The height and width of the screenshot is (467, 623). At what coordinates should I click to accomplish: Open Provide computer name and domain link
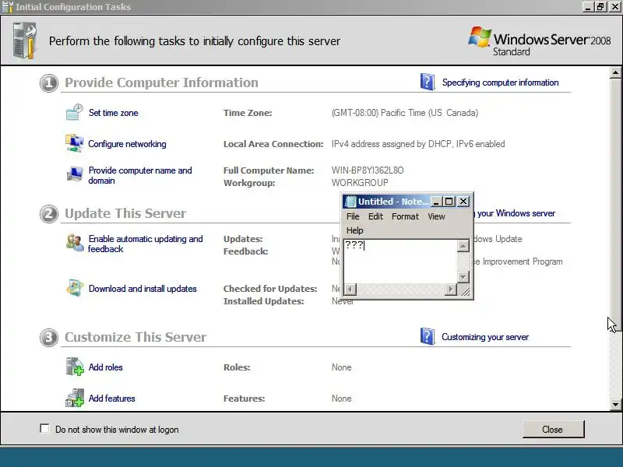(140, 175)
